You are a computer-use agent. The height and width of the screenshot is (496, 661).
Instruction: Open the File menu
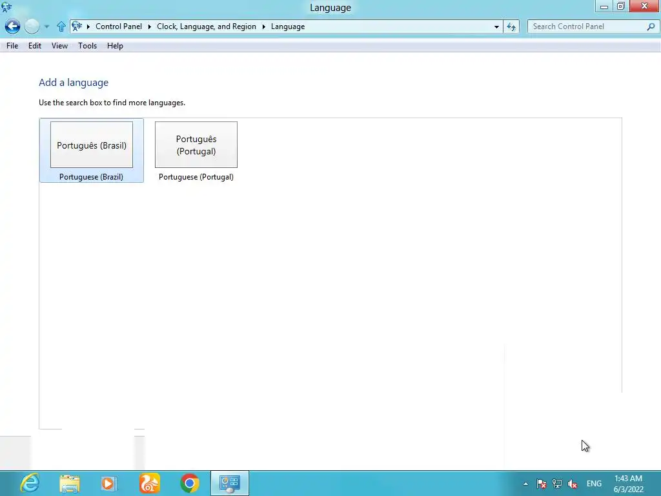(x=12, y=46)
